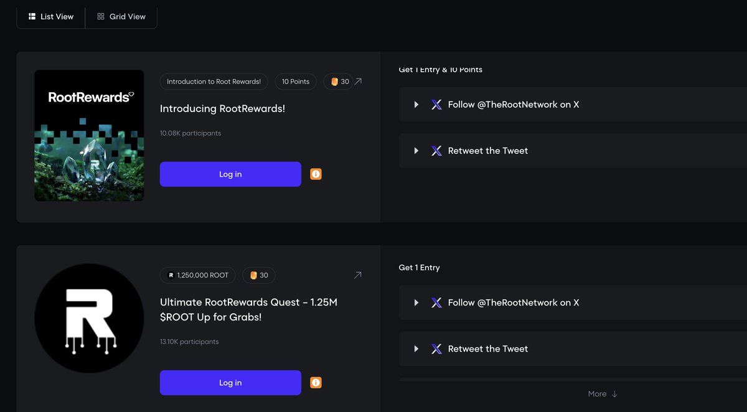Click the Introduction to Root Rewards! tag
The image size is (747, 412).
pyautogui.click(x=214, y=82)
